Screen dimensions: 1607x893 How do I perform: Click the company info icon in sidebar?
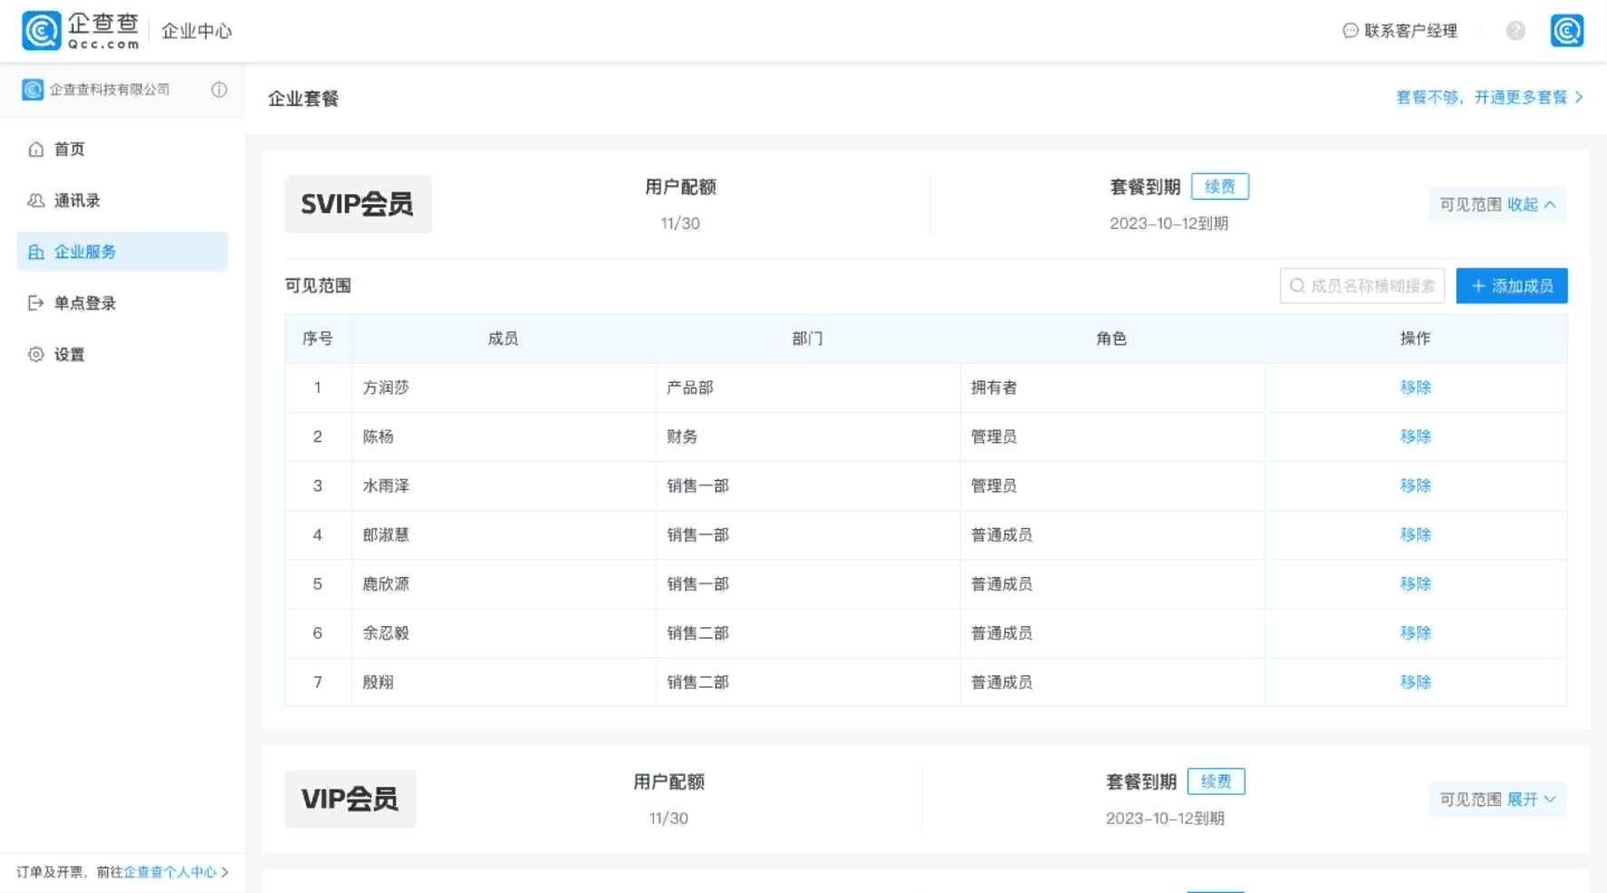coord(219,90)
